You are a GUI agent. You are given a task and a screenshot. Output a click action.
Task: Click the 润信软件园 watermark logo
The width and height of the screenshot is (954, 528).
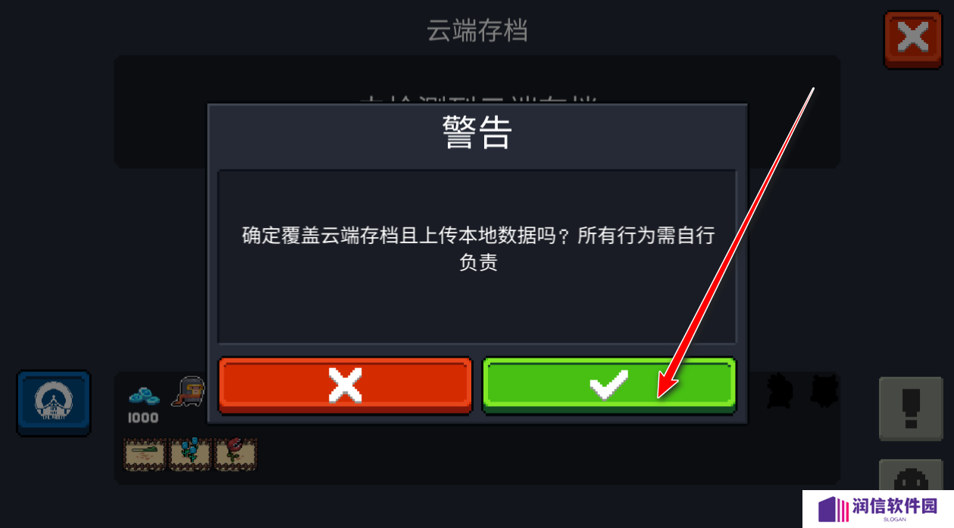pyautogui.click(x=878, y=509)
